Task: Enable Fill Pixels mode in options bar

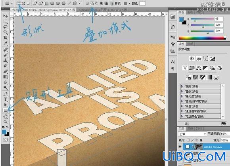Action: coord(28,3)
